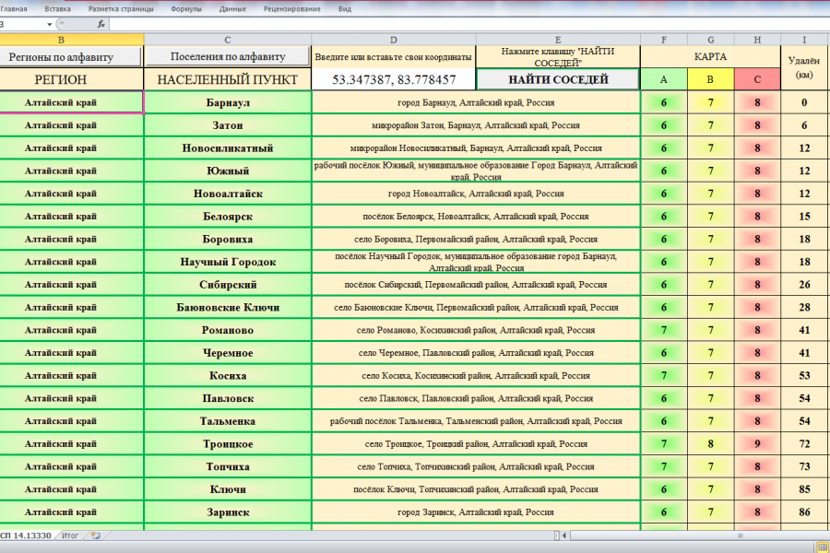Switch to sheet tab СП 14.13330

click(x=27, y=535)
